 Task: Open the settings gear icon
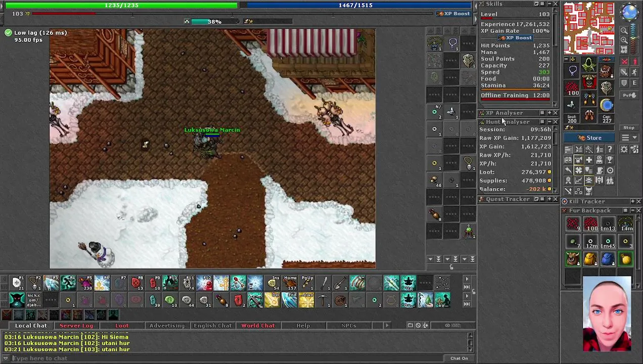[x=623, y=149]
